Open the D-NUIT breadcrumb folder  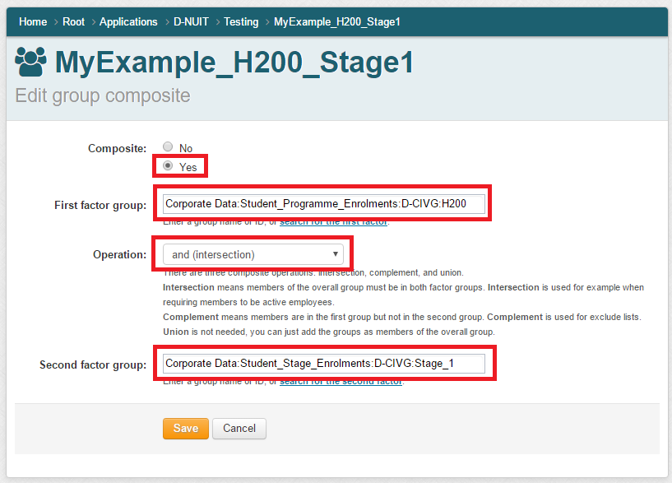point(190,22)
